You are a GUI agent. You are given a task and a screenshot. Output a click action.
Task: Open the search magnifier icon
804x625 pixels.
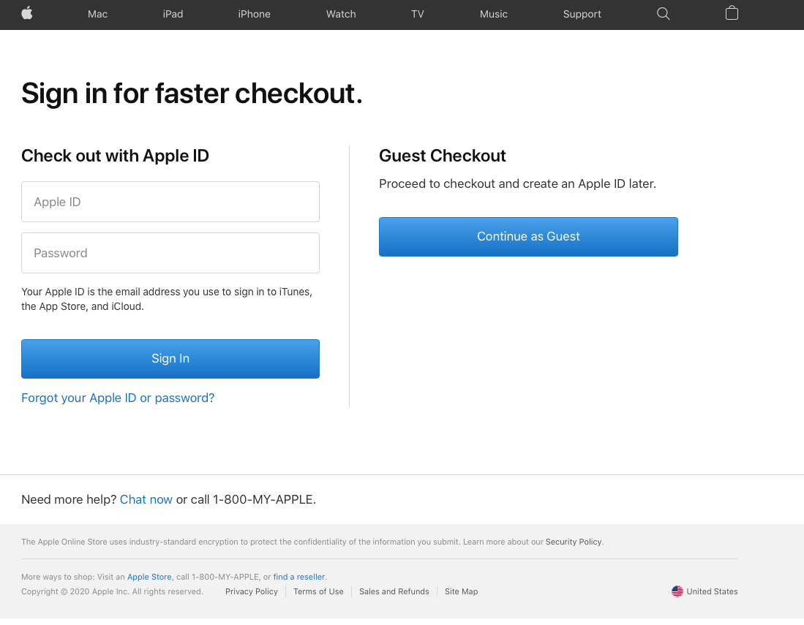point(663,14)
